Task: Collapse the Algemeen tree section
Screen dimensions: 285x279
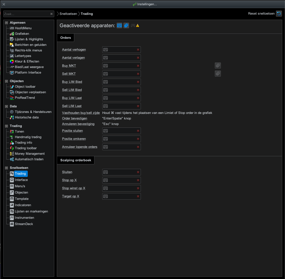Action: 7,23
